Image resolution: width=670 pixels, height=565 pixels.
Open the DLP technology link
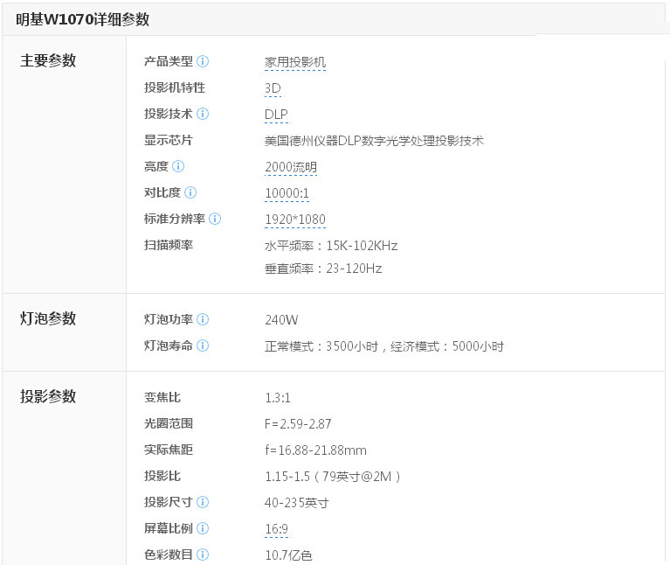coord(276,115)
